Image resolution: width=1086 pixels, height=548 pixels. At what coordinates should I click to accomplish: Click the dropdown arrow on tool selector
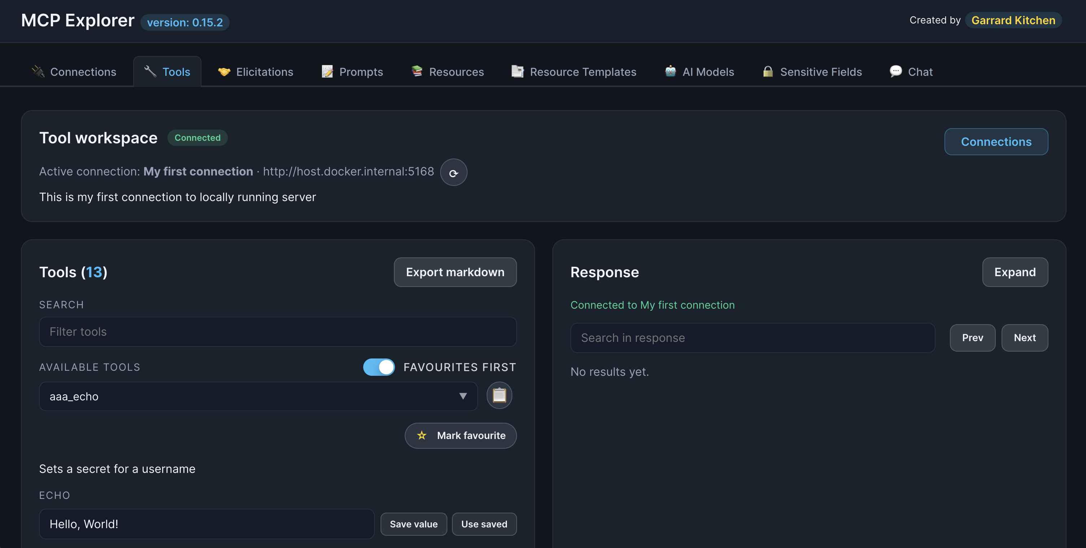click(463, 396)
